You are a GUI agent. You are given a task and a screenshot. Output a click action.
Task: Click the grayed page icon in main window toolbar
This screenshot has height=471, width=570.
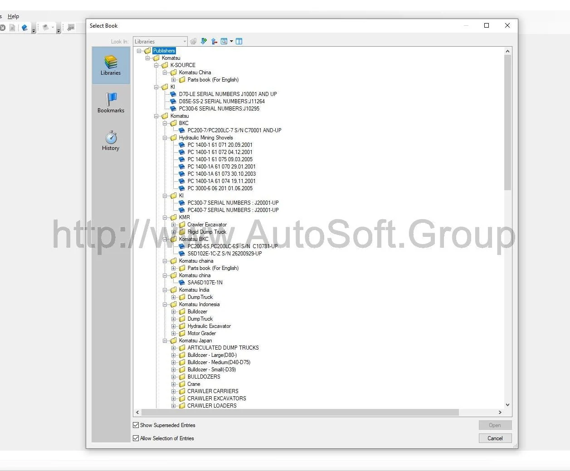click(12, 28)
